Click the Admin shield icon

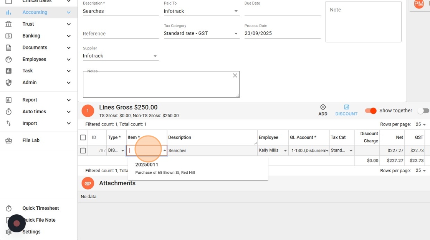pos(8,83)
